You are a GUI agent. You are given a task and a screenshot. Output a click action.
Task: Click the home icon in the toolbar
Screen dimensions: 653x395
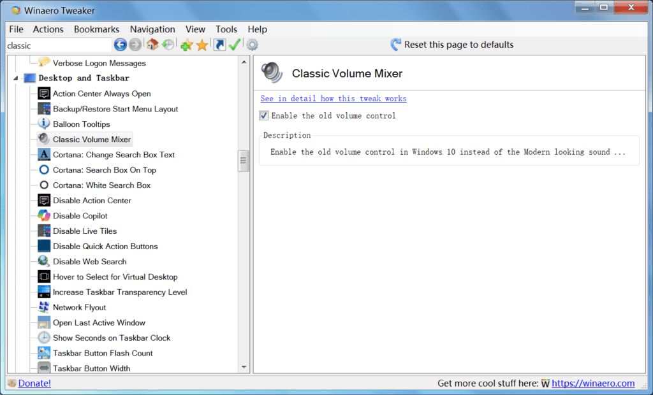tap(151, 45)
